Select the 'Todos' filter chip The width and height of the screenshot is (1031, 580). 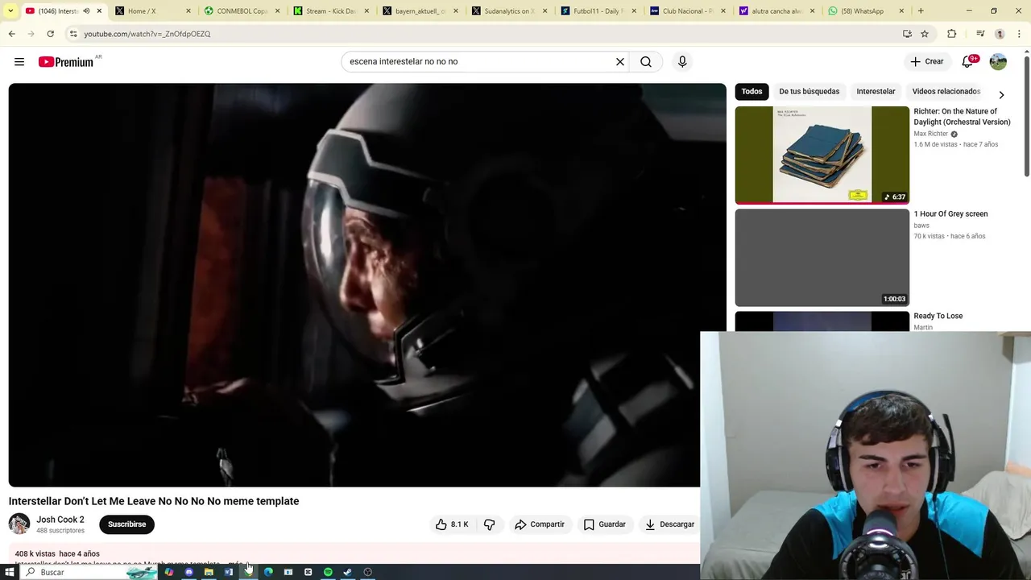pyautogui.click(x=752, y=92)
